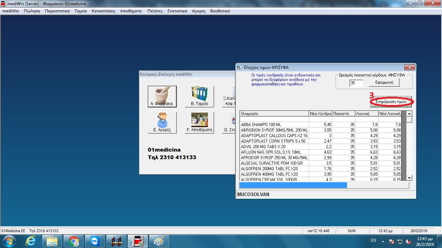Open the Πώληση menu

(x=32, y=11)
